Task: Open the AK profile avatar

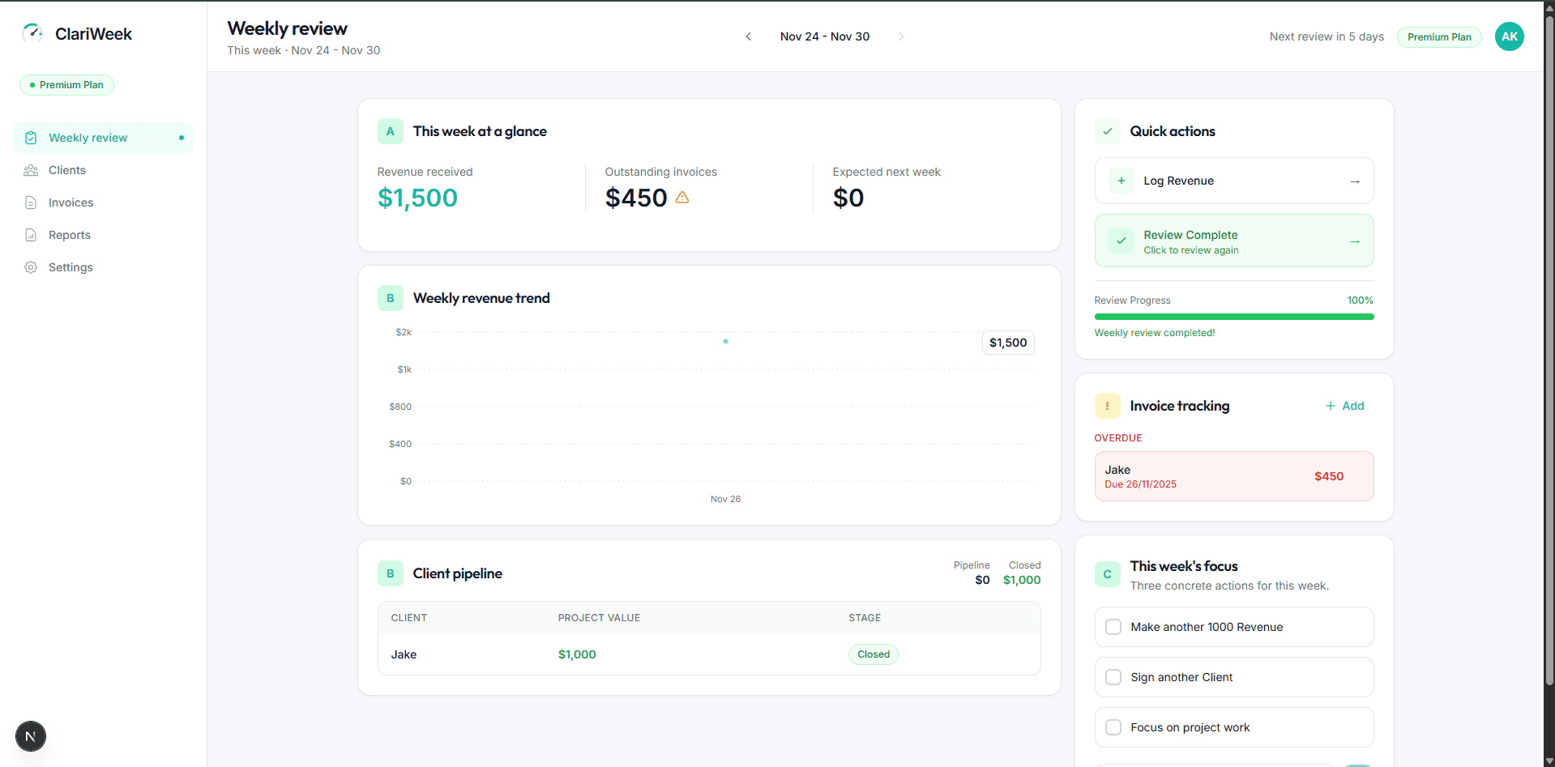Action: point(1509,36)
